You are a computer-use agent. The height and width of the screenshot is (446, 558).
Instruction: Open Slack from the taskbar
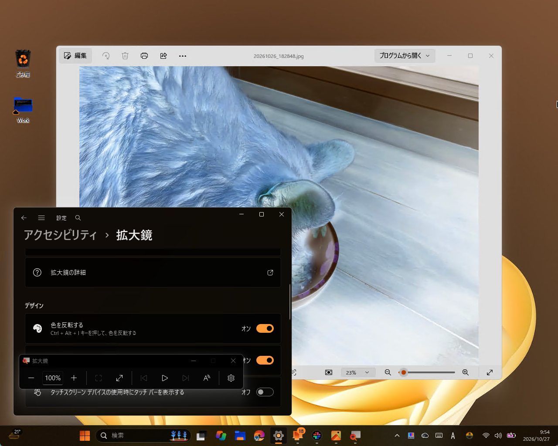pyautogui.click(x=317, y=436)
